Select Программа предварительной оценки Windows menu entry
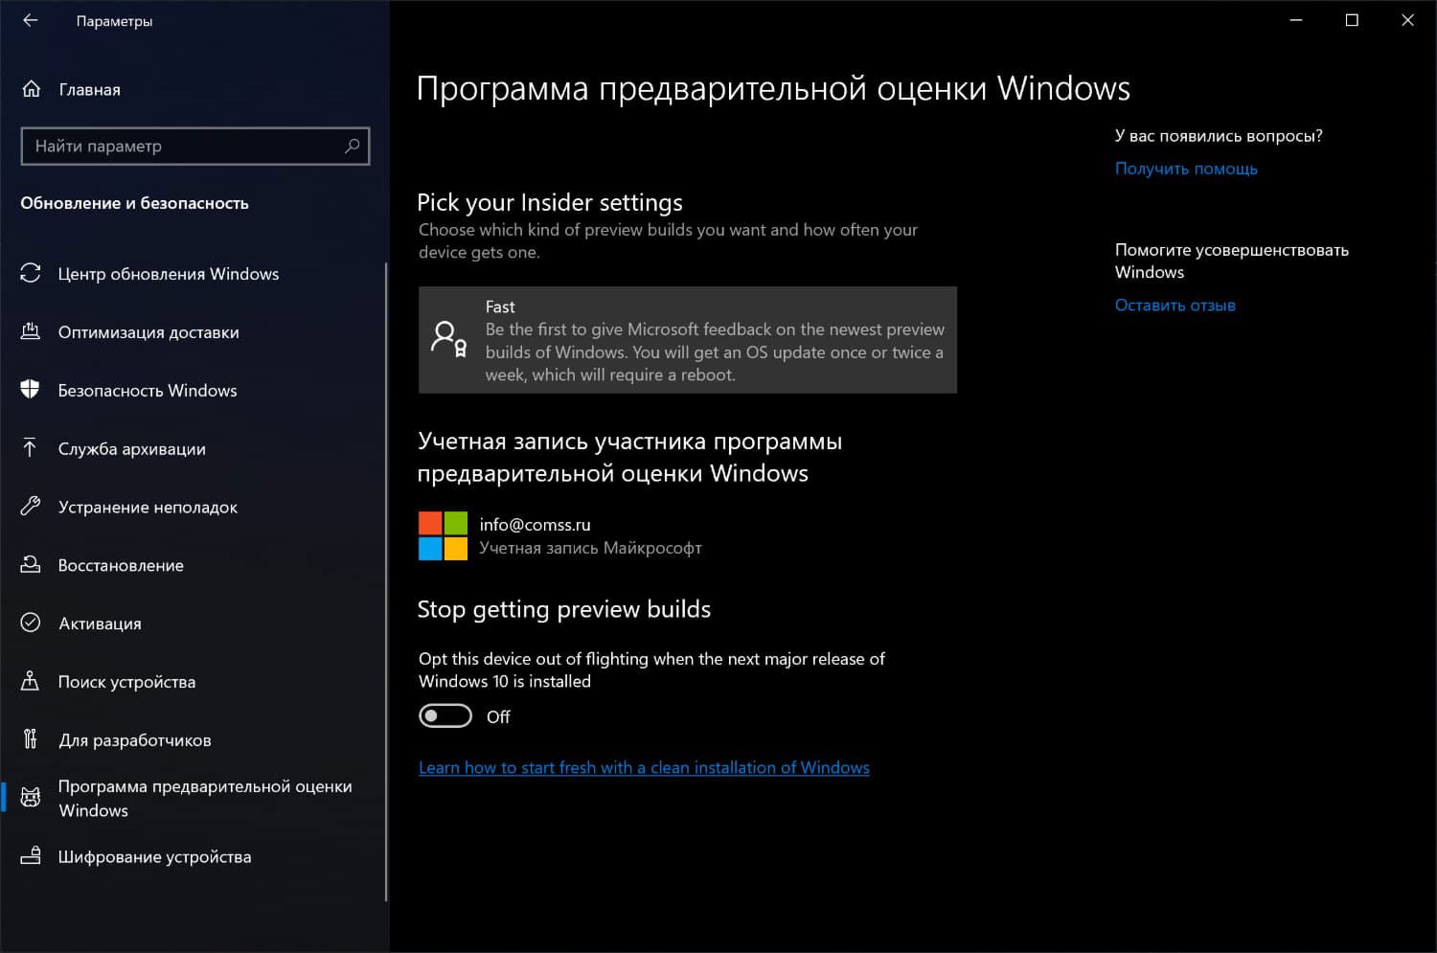This screenshot has height=953, width=1437. [205, 797]
